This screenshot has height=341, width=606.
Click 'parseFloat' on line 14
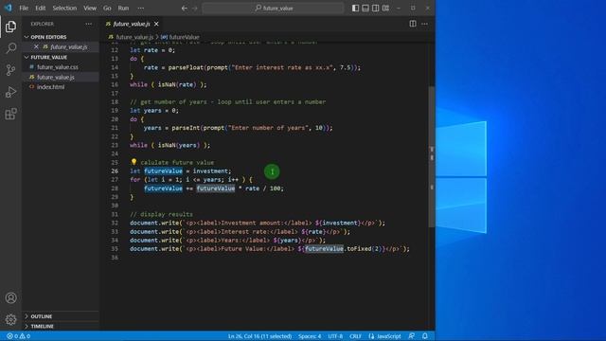point(186,67)
